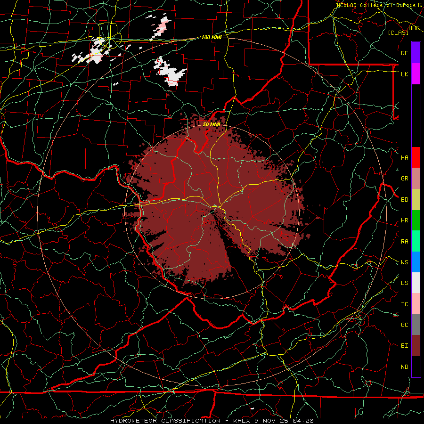The width and height of the screenshot is (424, 424).
Task: Select the dusty pink GR swatch
Action: point(416,179)
